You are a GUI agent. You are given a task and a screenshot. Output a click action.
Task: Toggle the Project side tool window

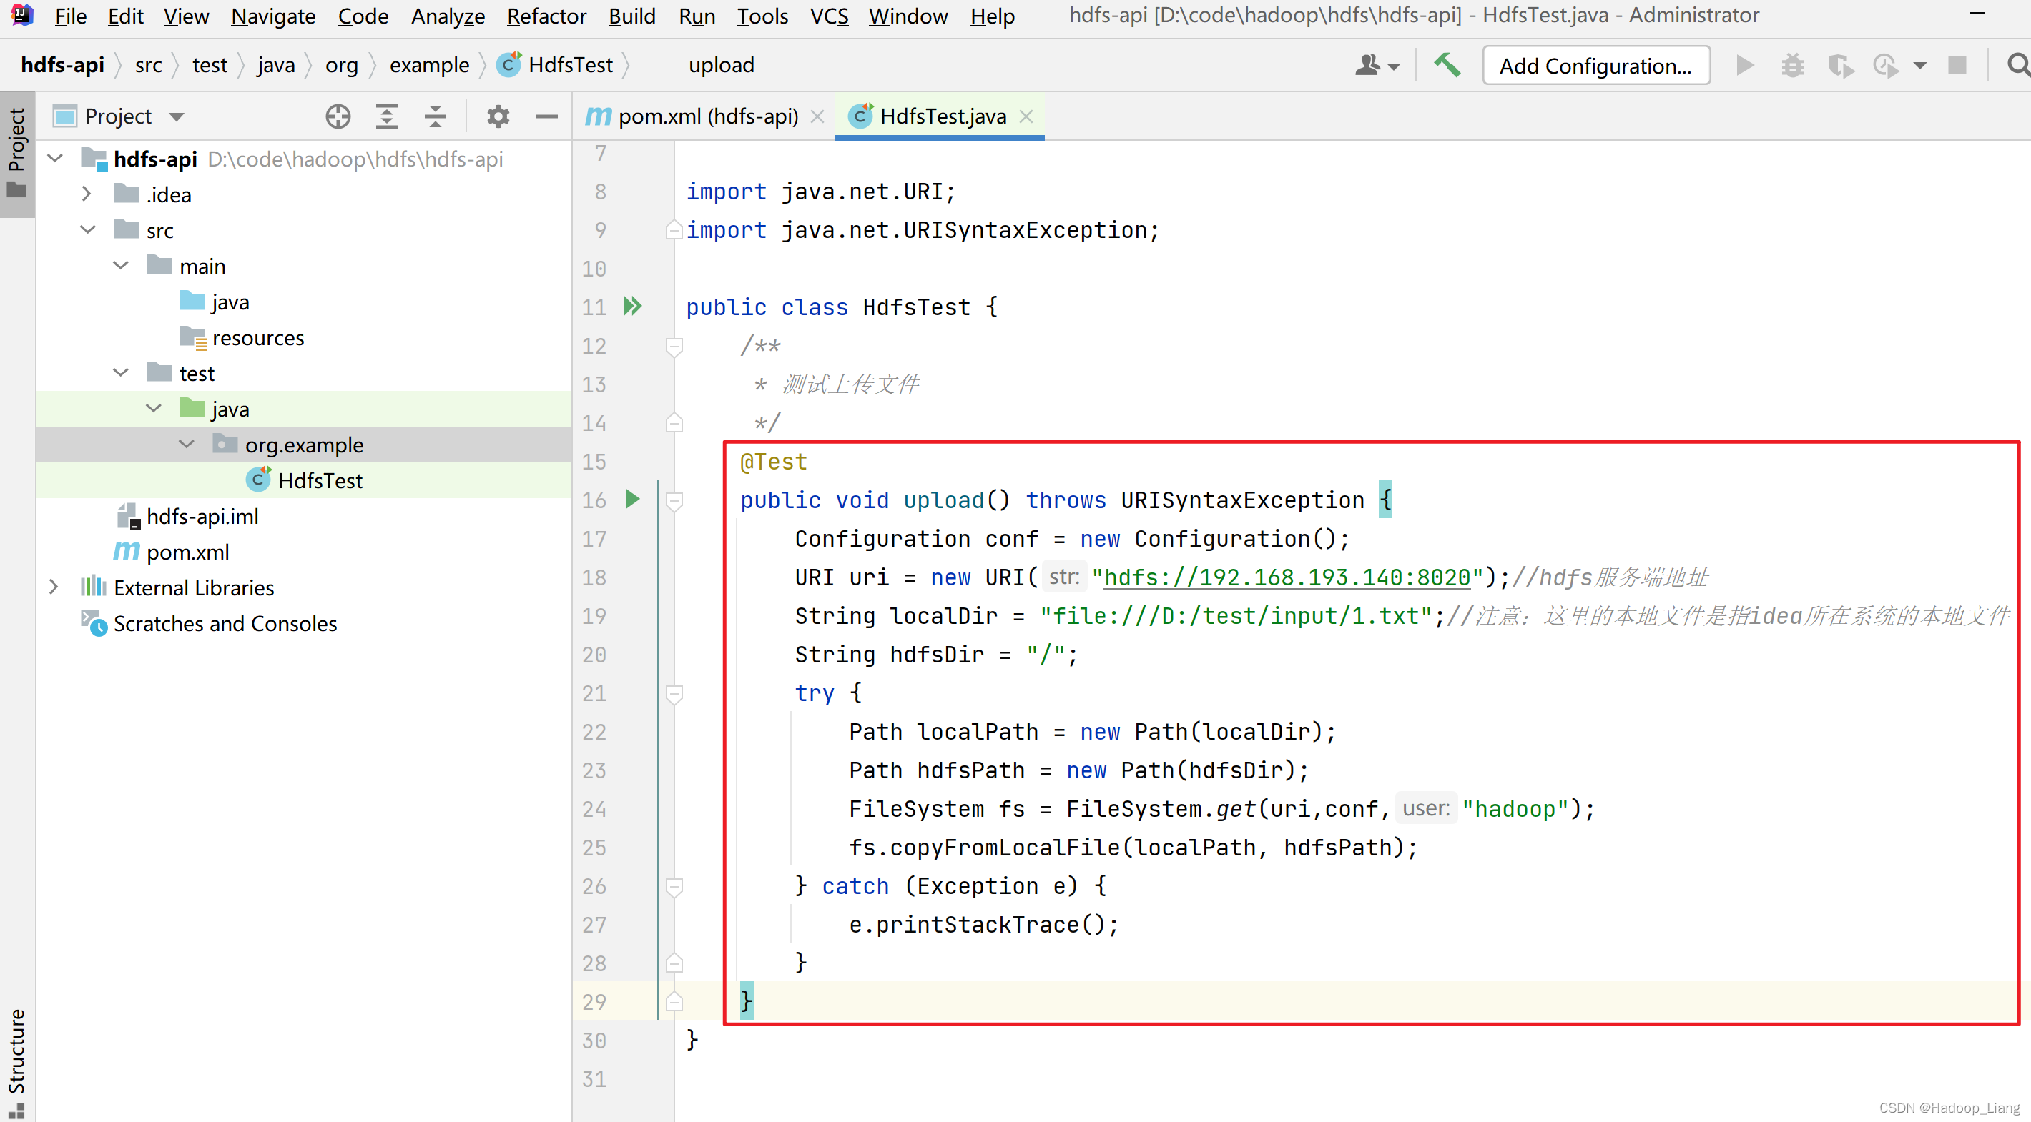click(x=16, y=153)
